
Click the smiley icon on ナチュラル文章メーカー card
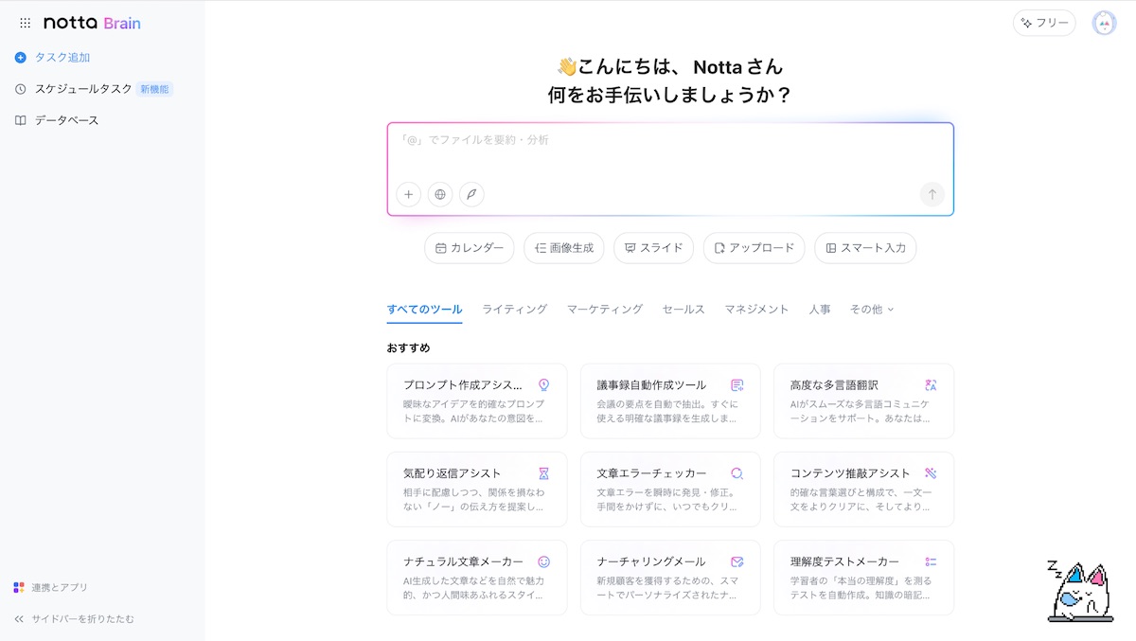click(543, 561)
